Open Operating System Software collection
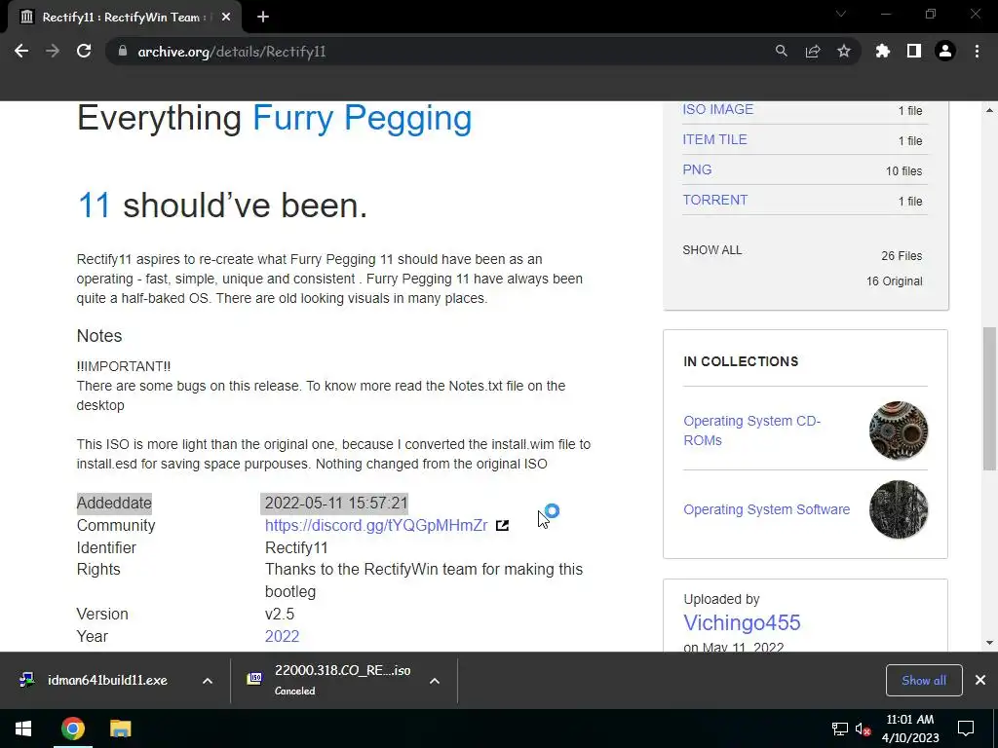Viewport: 998px width, 748px height. [766, 509]
